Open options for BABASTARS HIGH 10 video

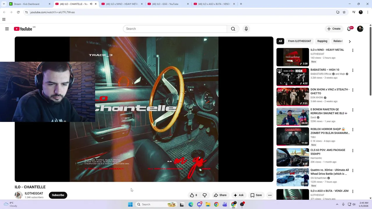353,70
